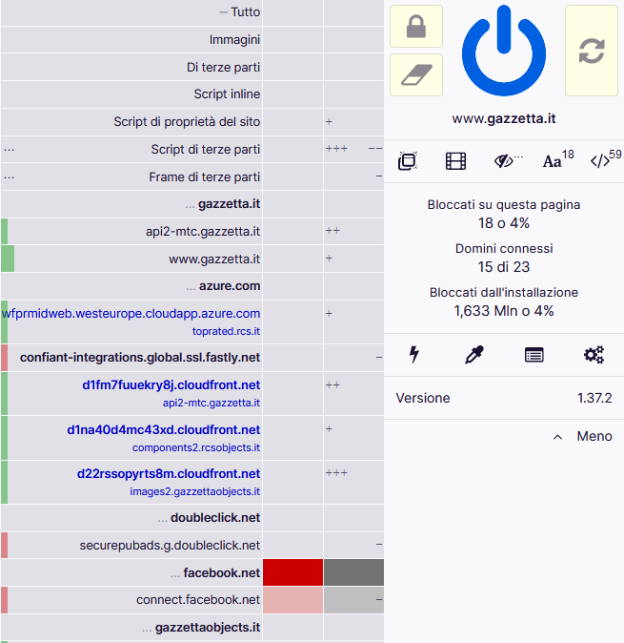Click global rule cell of Tutto row
Screen dimensions: 624x643
[x=292, y=12]
